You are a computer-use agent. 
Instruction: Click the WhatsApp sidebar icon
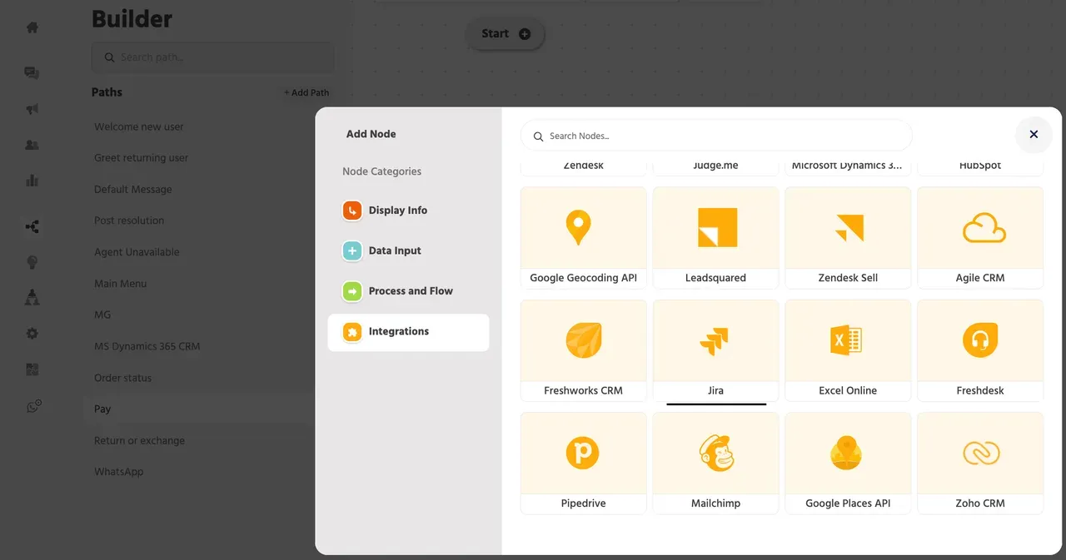[33, 407]
